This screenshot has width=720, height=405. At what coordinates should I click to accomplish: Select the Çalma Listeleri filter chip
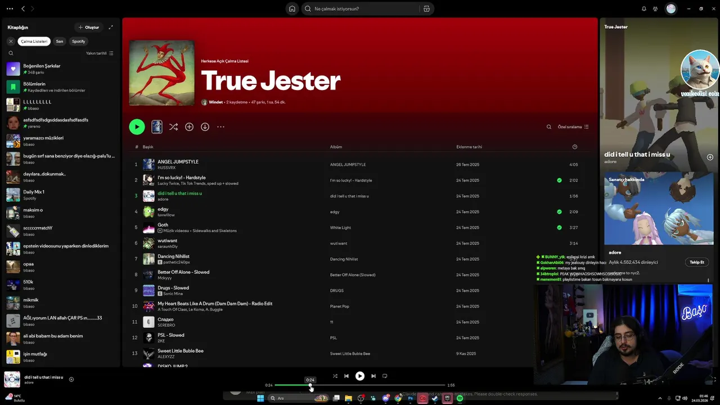coord(34,41)
